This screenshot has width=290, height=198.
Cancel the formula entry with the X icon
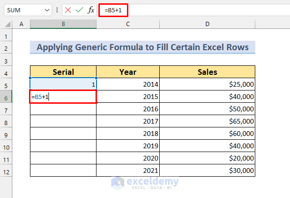point(68,10)
